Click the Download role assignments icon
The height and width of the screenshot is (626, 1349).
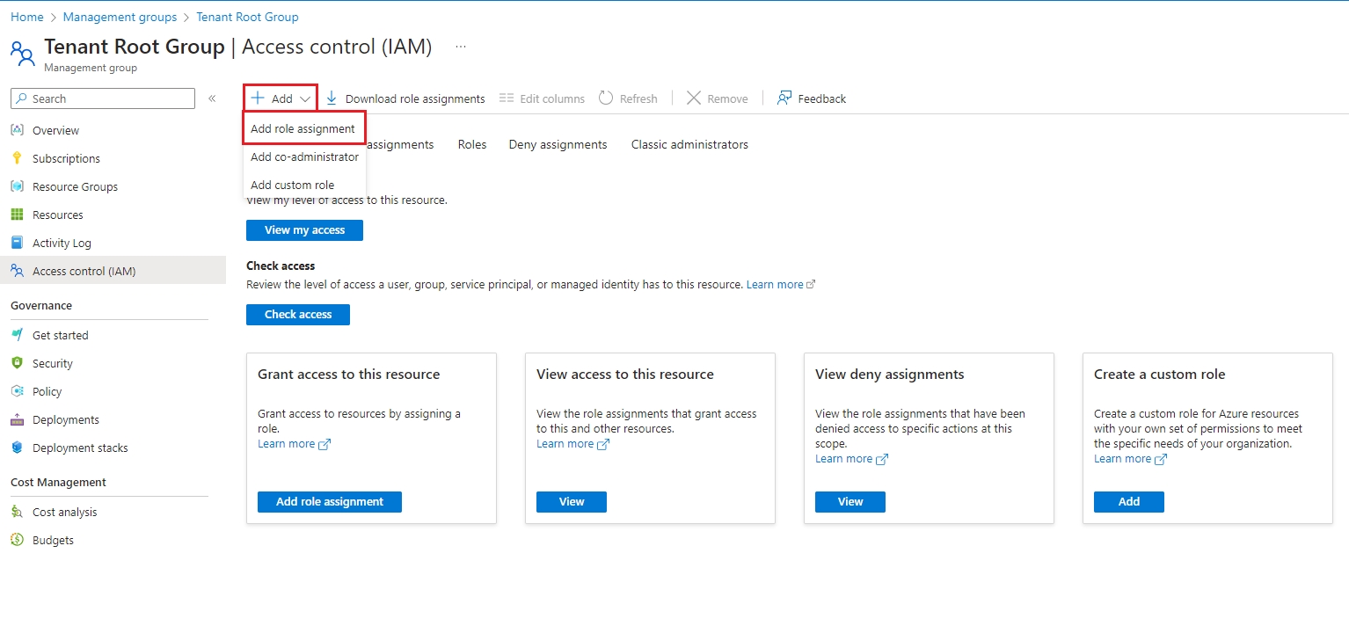pos(332,98)
